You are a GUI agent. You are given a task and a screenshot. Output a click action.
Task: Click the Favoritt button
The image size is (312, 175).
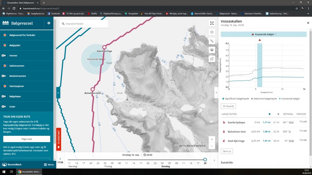tap(228, 106)
